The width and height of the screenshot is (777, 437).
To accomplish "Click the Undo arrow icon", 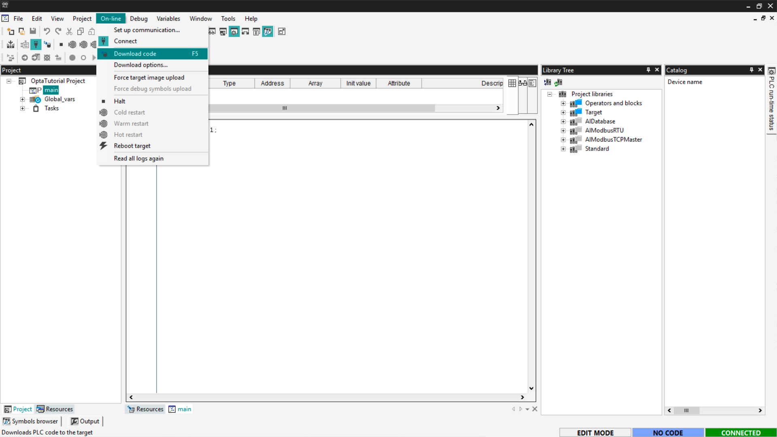I will [47, 31].
